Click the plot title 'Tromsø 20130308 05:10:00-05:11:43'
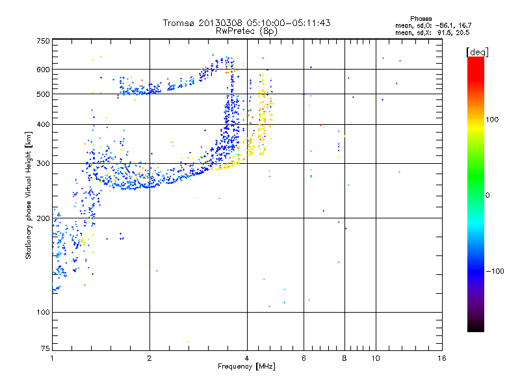The image size is (520, 390). (246, 23)
